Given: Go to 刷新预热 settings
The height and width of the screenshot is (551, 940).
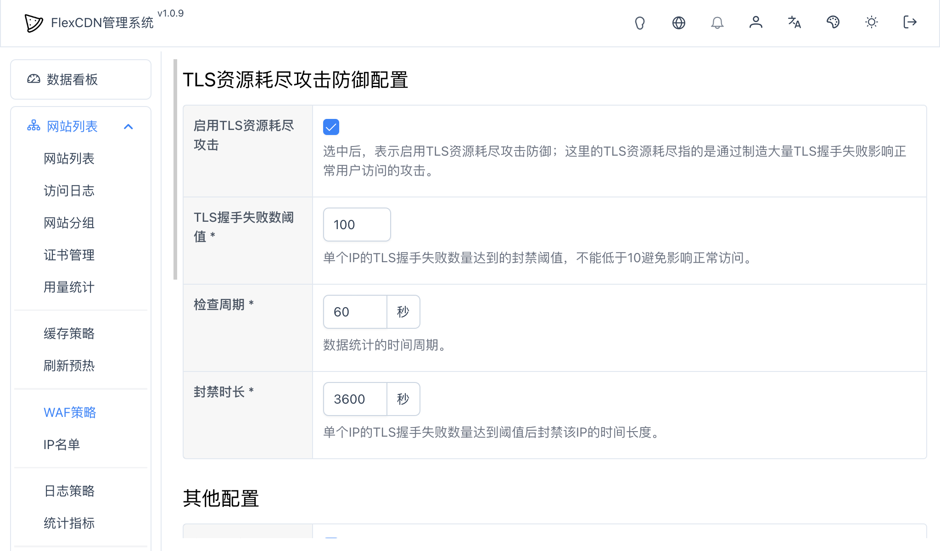Looking at the screenshot, I should (x=69, y=366).
